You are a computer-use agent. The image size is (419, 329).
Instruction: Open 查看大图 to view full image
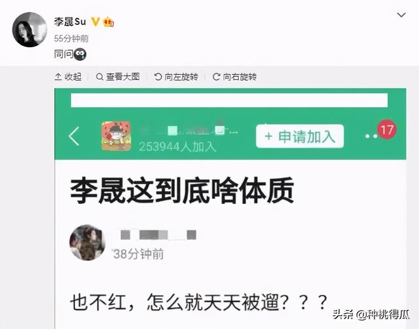(x=118, y=77)
